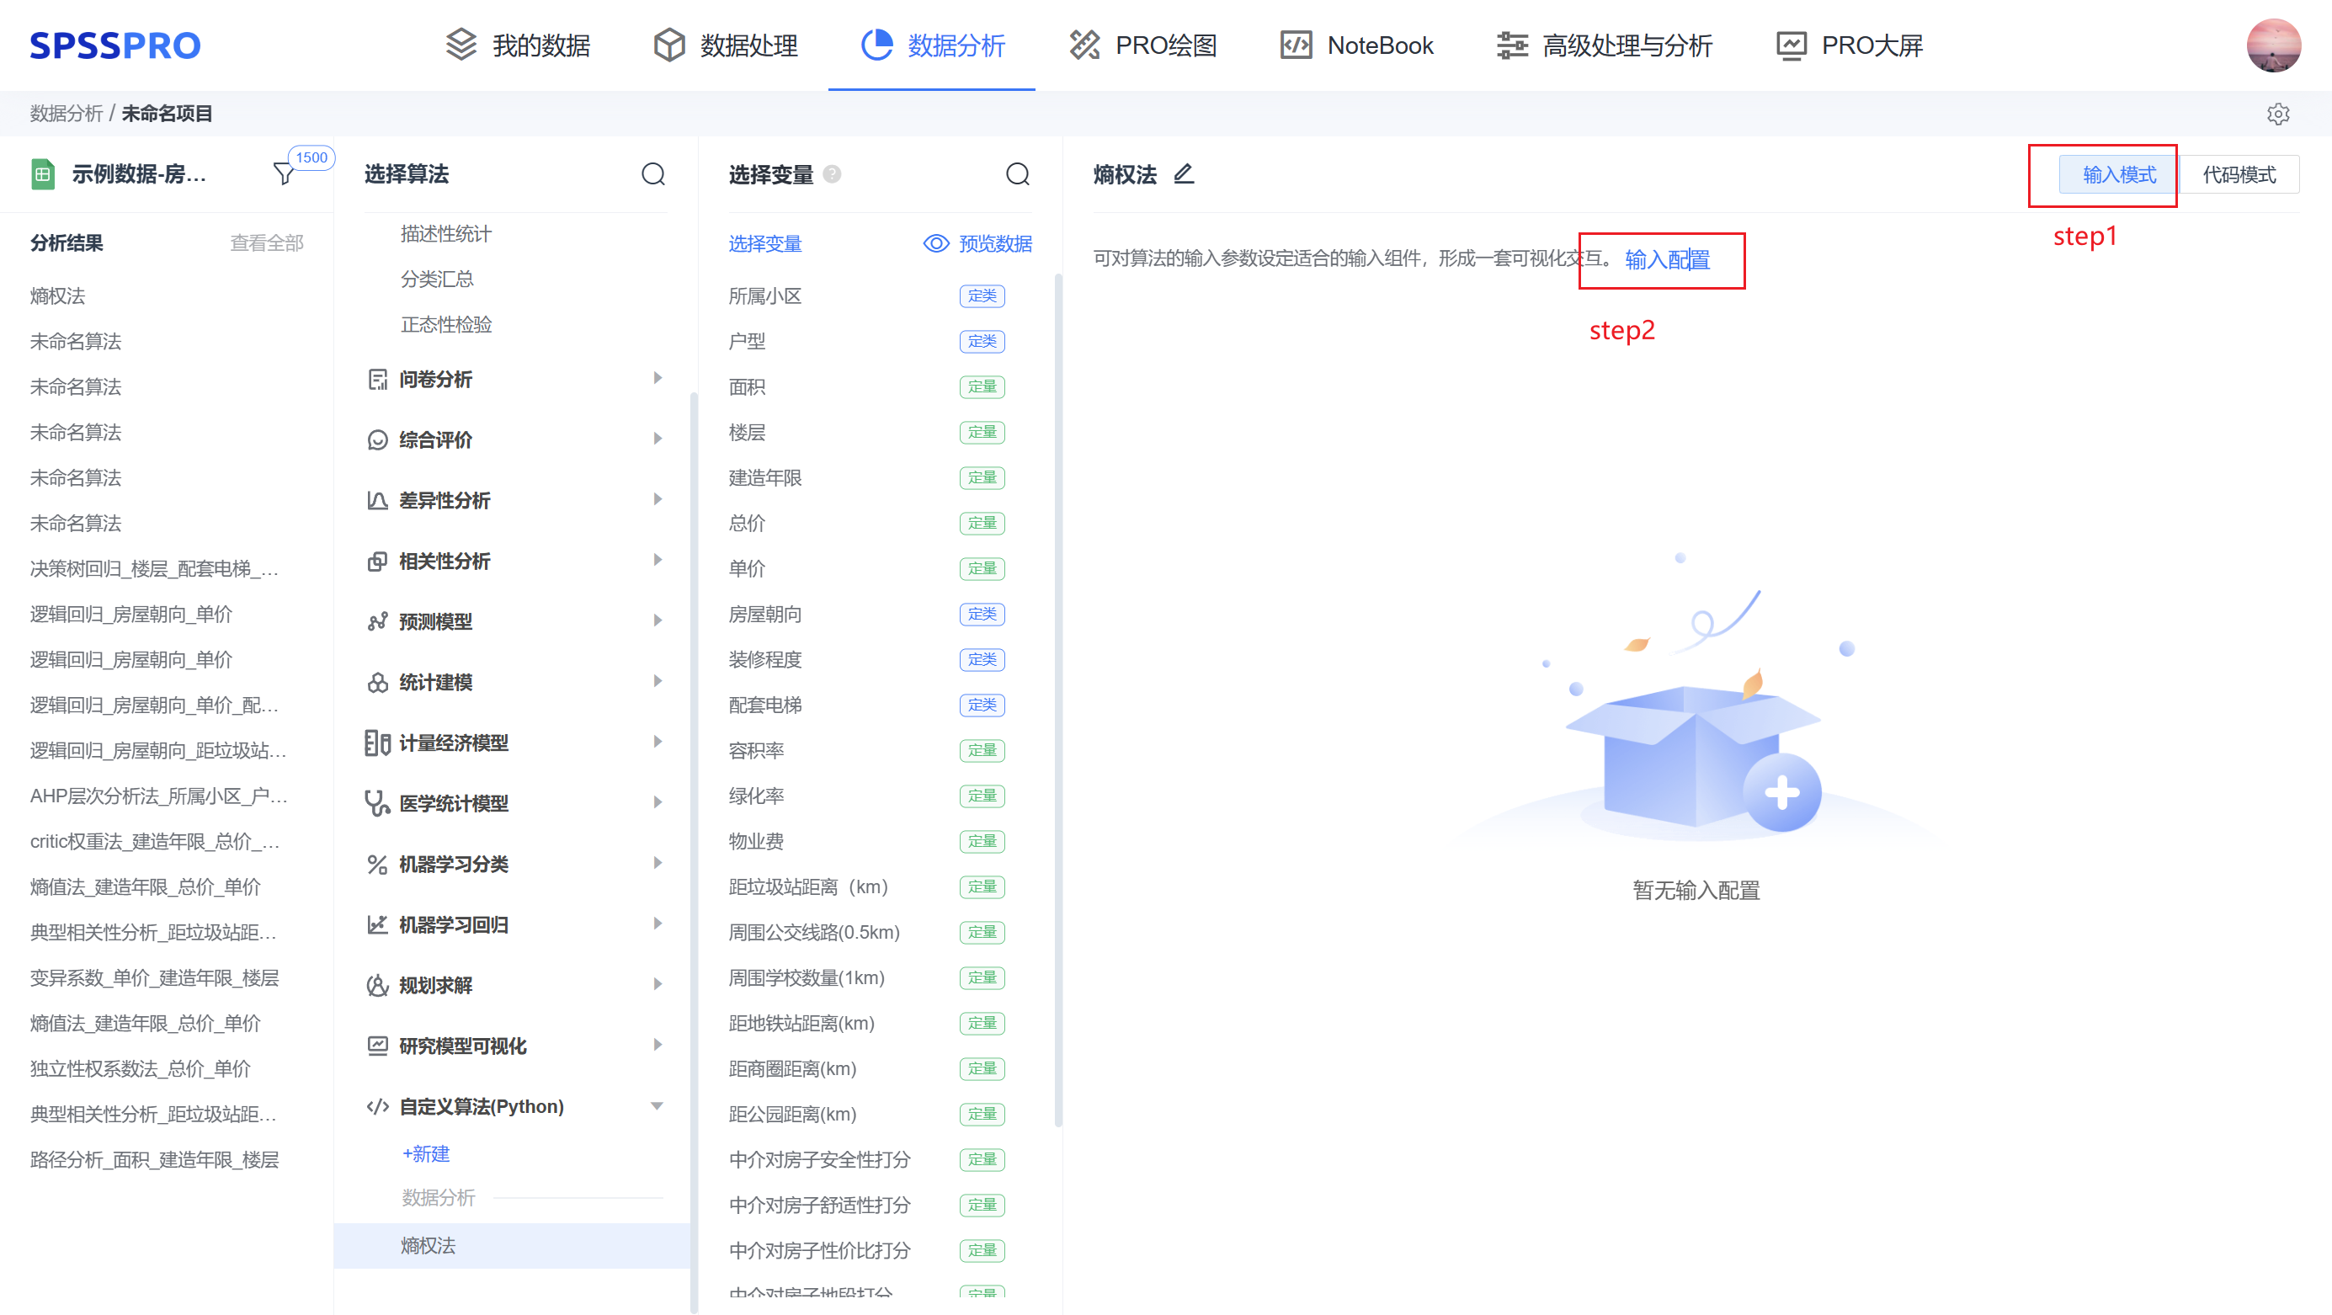Go to 数据分析 breadcrumb
The width and height of the screenshot is (2332, 1315).
coord(66,114)
